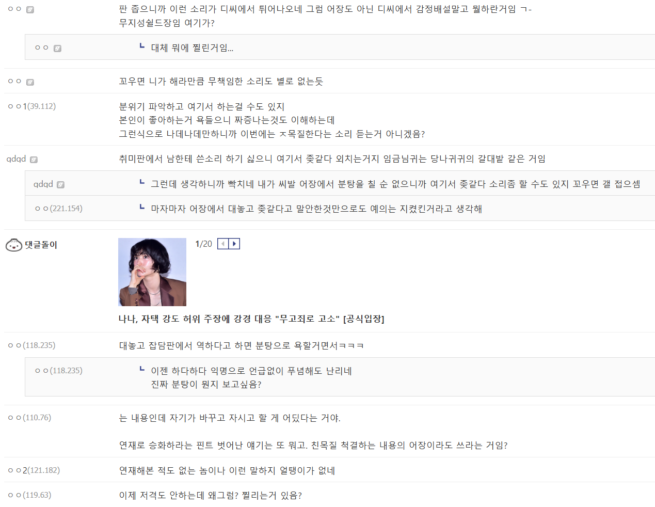Click the '대놓고 잡담판에서 역하다고' comment text

242,345
